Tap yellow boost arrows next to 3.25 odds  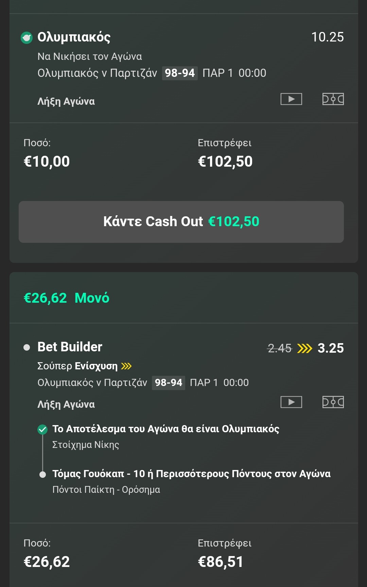tap(304, 348)
